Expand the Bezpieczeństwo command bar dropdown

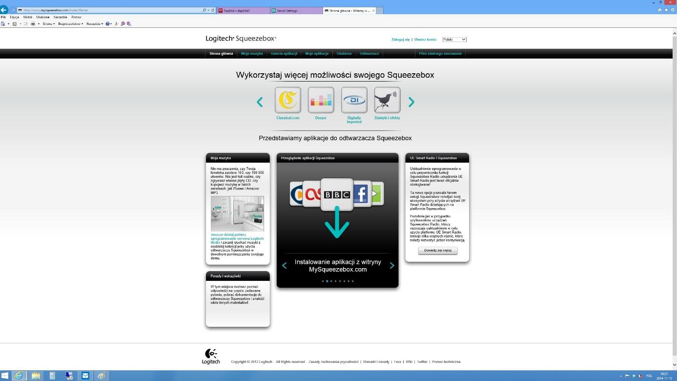[x=71, y=23]
